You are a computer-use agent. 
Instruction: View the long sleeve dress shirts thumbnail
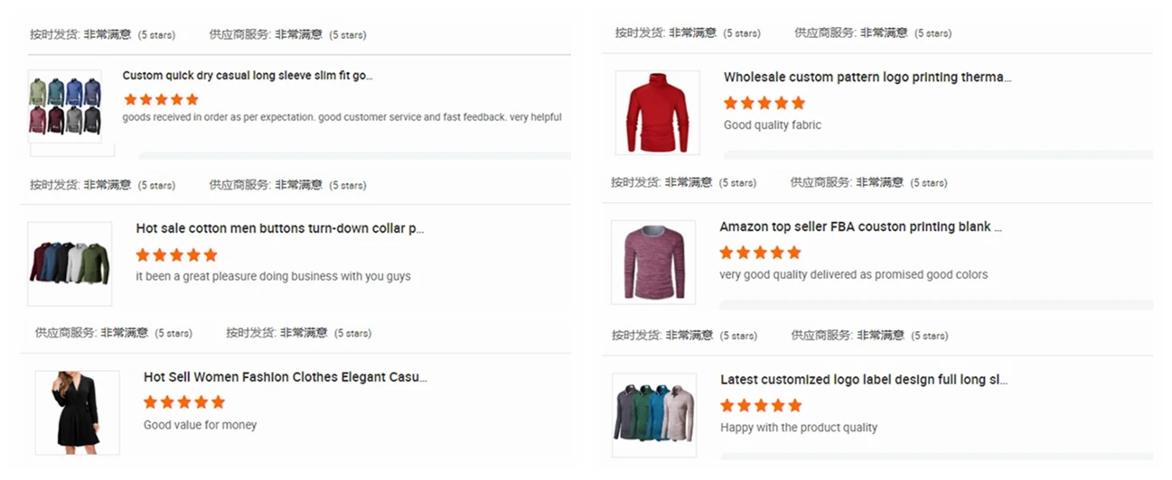click(653, 414)
